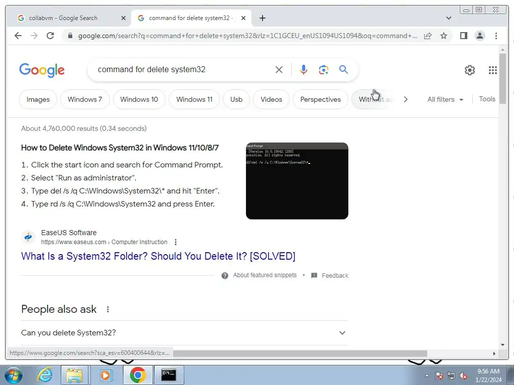This screenshot has height=385, width=514.
Task: Filter results by Videos
Action: (272, 99)
